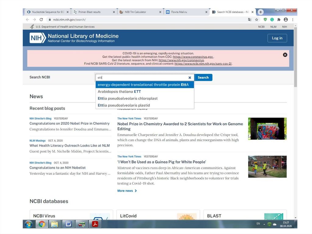This screenshot has height=234, width=312.
Task: Click the page vertical scrollbar thumb
Action: (296, 57)
